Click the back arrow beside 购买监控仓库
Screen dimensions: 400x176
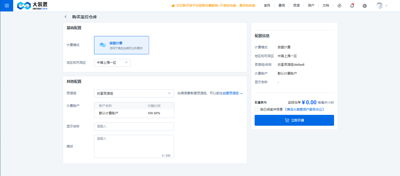click(x=66, y=17)
